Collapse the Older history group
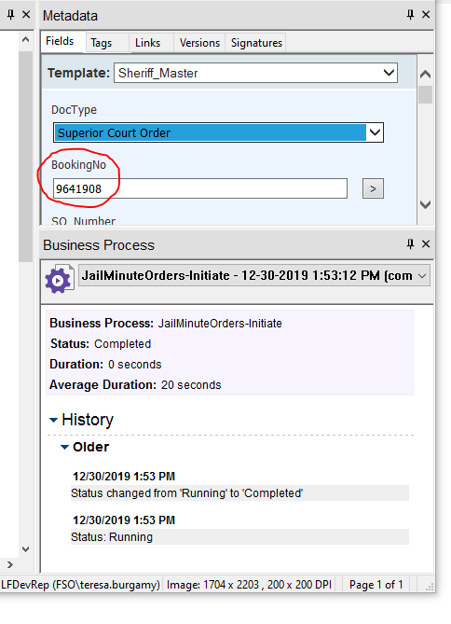451x624 pixels. point(64,448)
